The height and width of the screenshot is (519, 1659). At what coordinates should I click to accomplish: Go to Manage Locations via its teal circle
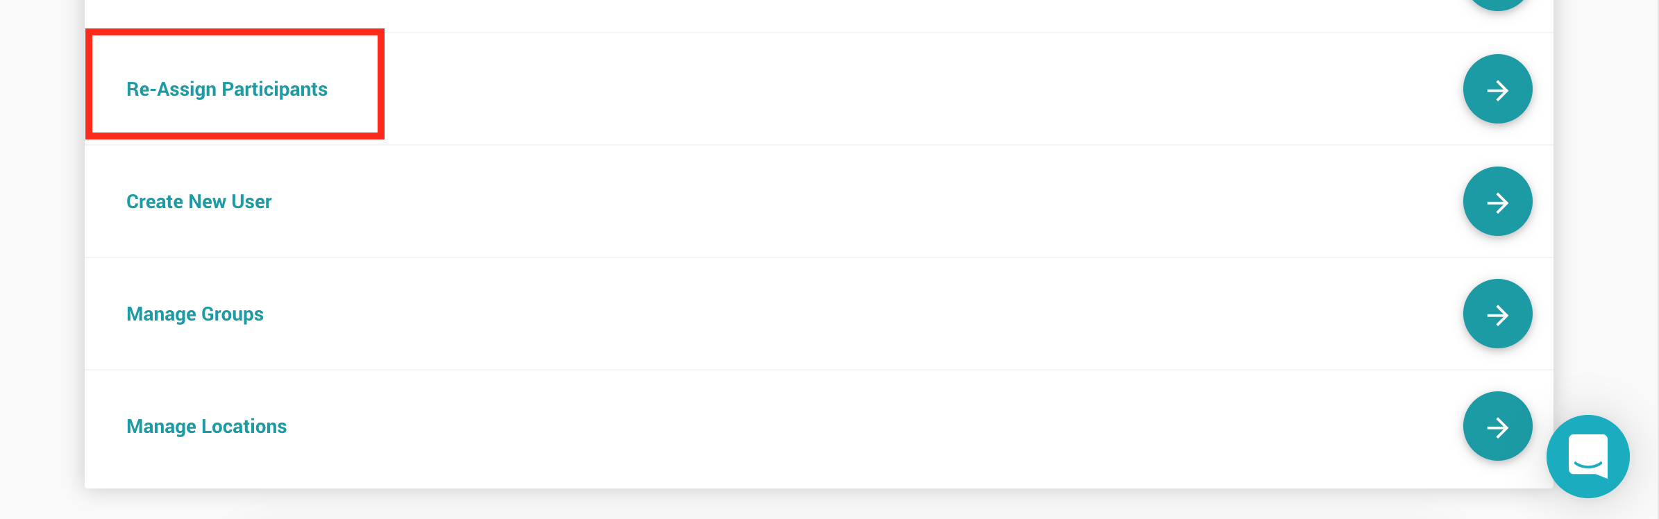coord(1497,427)
